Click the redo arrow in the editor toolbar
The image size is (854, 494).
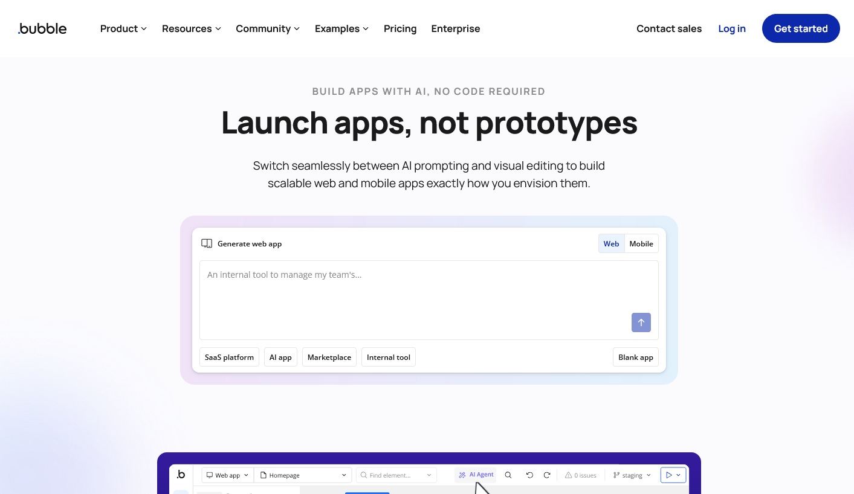pos(547,475)
